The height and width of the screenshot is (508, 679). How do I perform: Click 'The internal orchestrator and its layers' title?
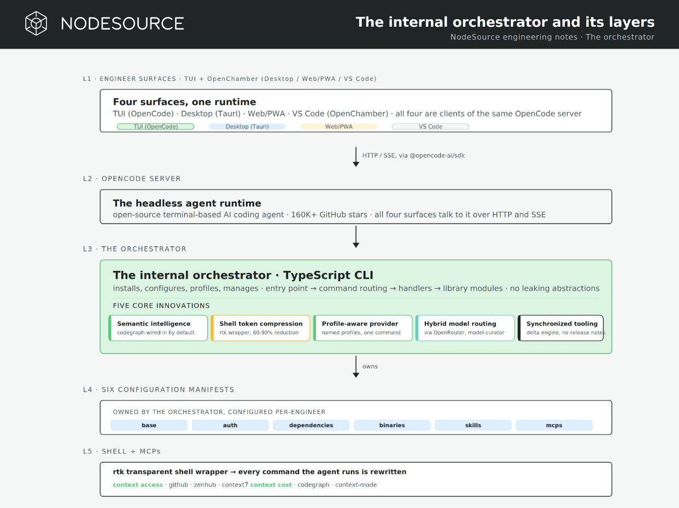tap(505, 22)
